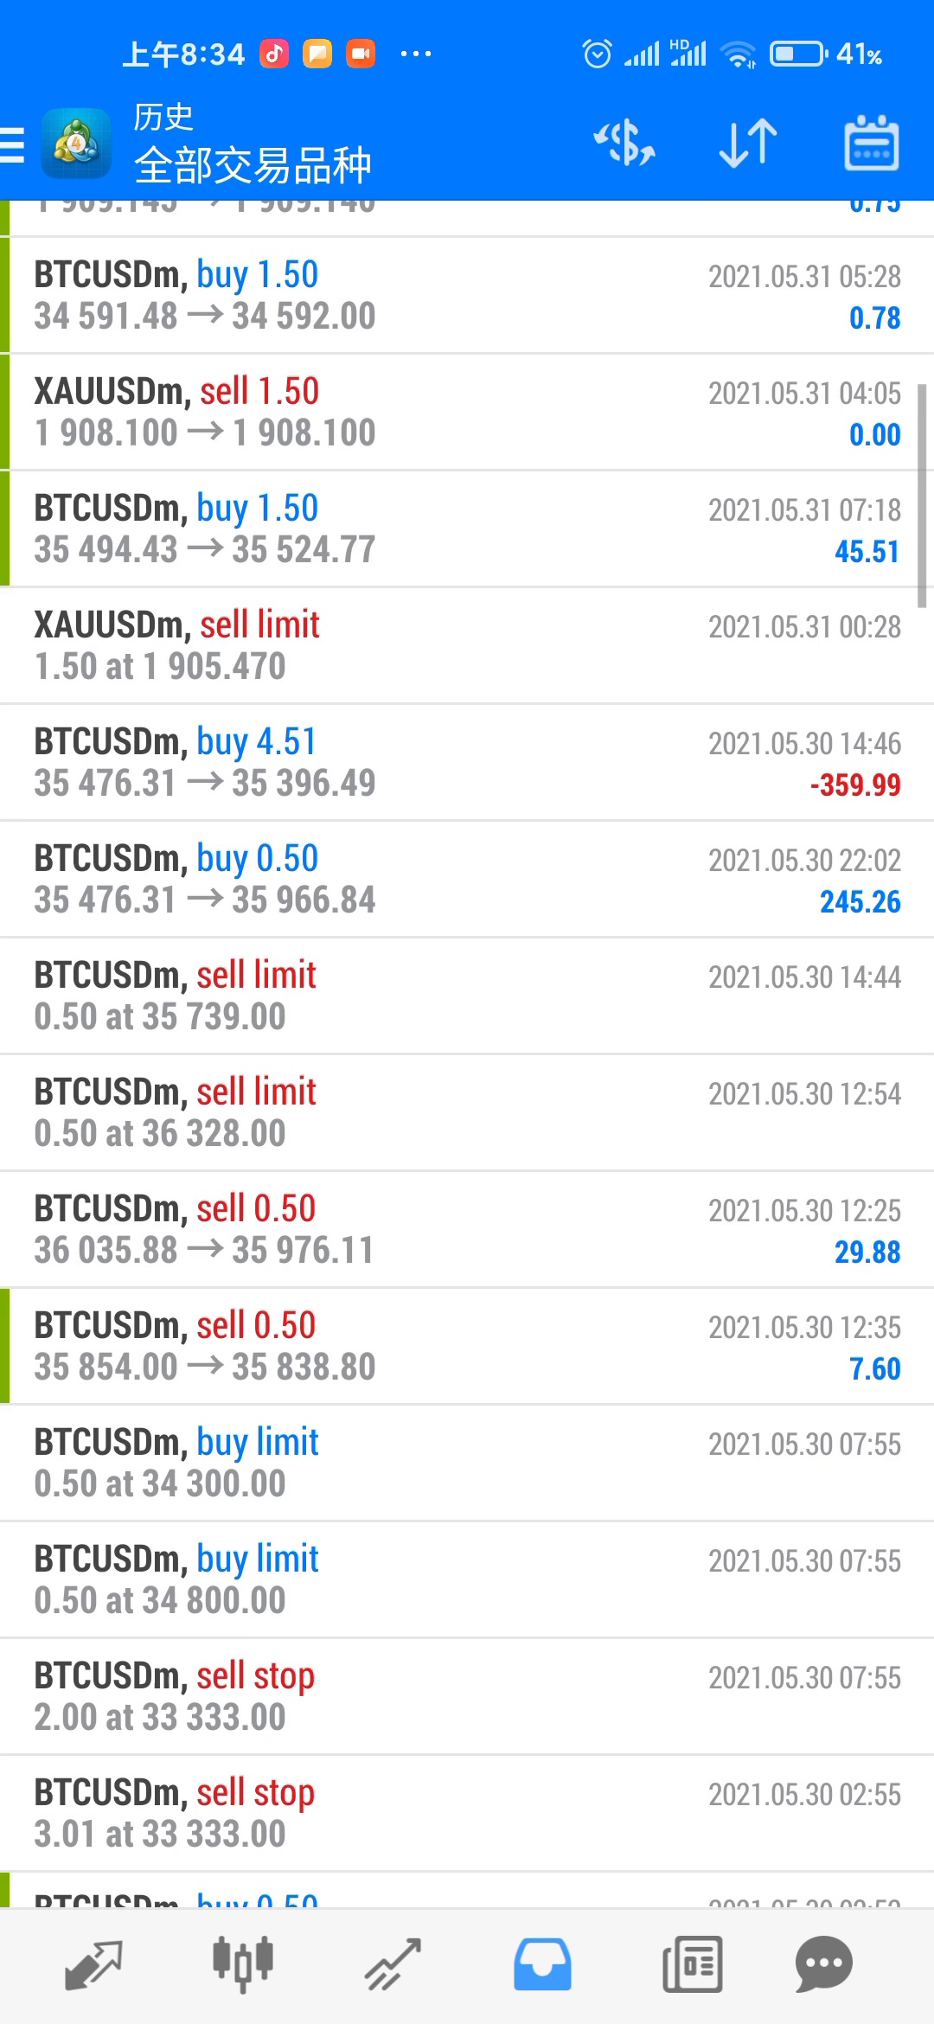The image size is (934, 2024).
Task: Open the Messages chat bubble tab
Action: pos(823,1965)
